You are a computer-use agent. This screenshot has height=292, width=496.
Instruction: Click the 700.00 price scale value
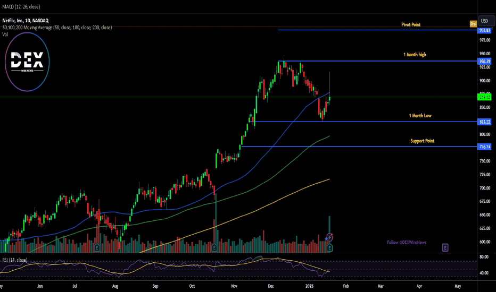coord(485,188)
